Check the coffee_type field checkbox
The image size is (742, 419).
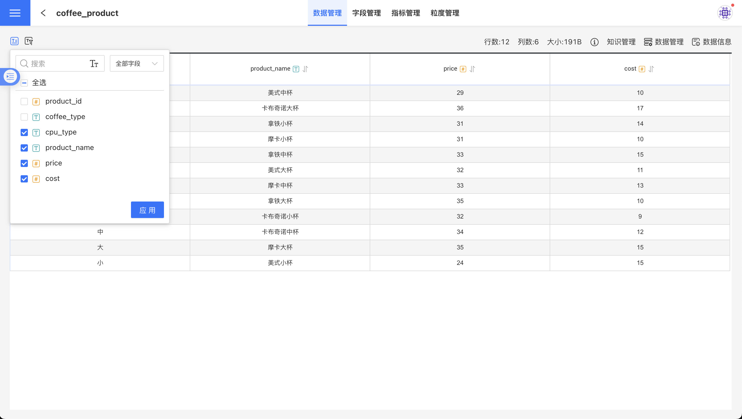coord(24,117)
